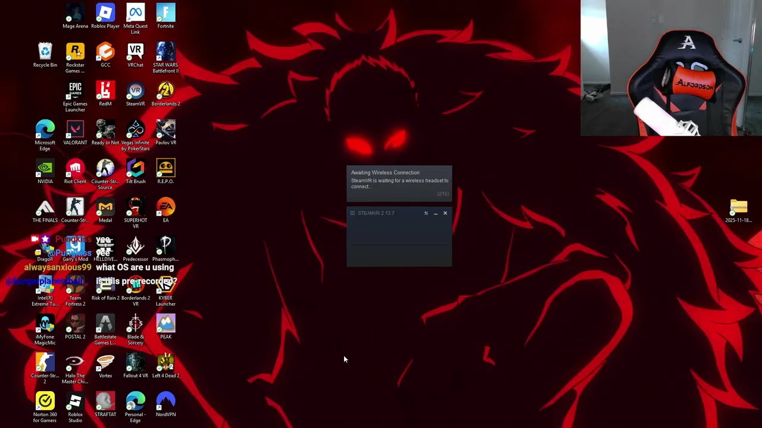Close the SteamVR window
Image resolution: width=762 pixels, height=428 pixels.
(445, 213)
